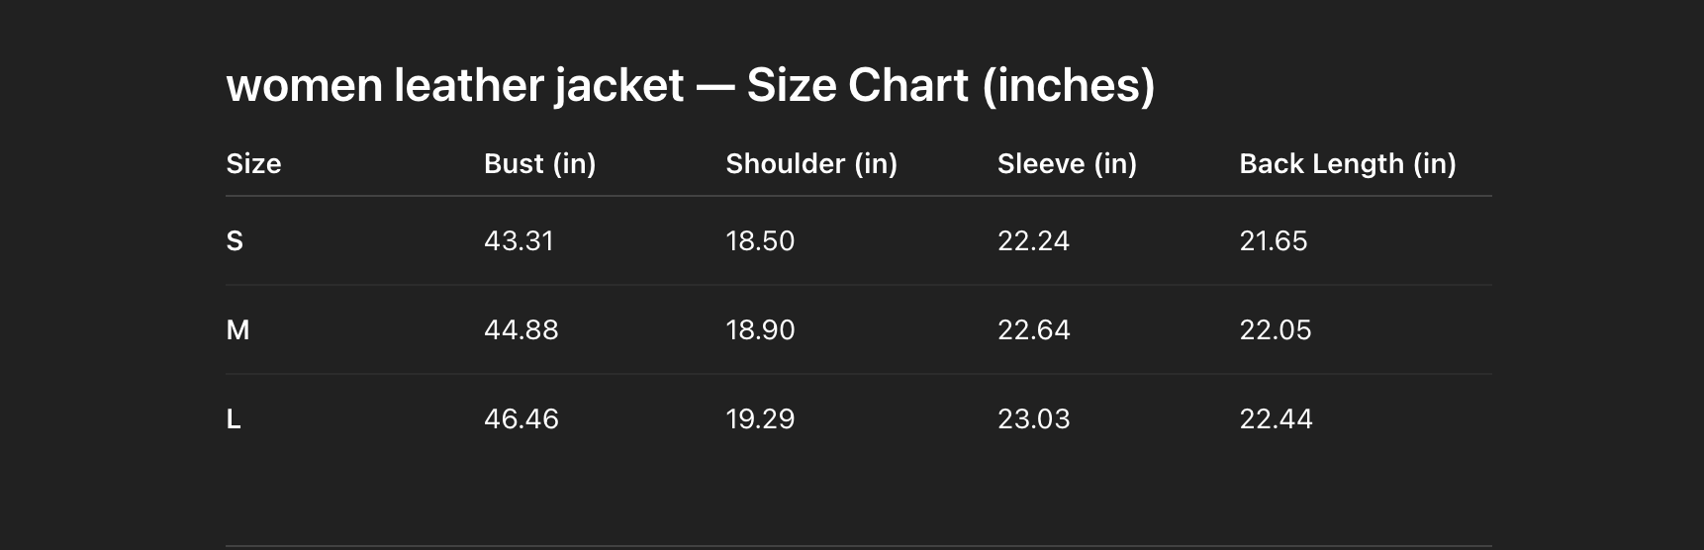Select shoulder value 19.29
The image size is (1704, 550).
(760, 419)
